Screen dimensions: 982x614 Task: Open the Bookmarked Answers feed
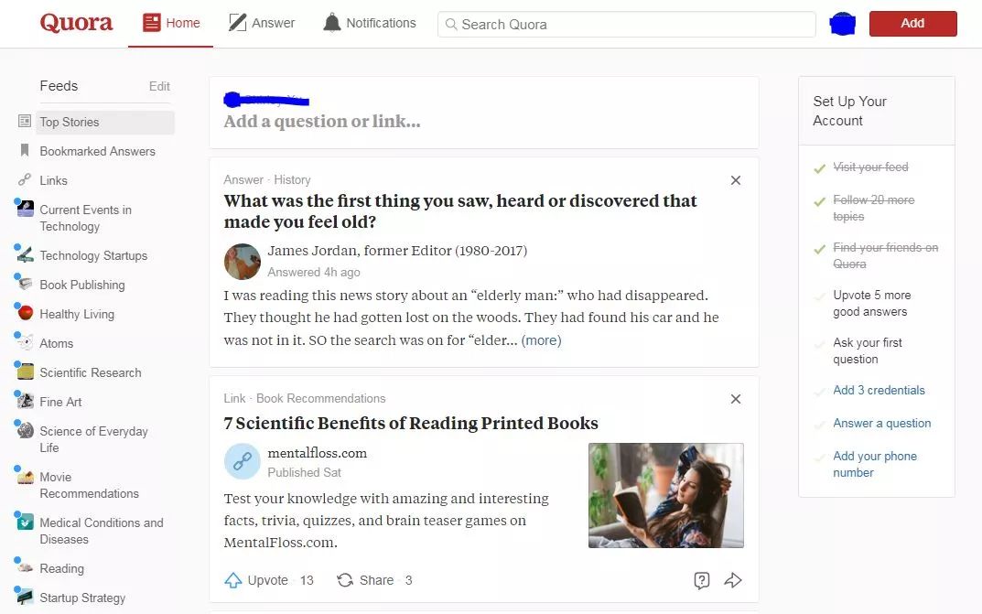click(97, 151)
